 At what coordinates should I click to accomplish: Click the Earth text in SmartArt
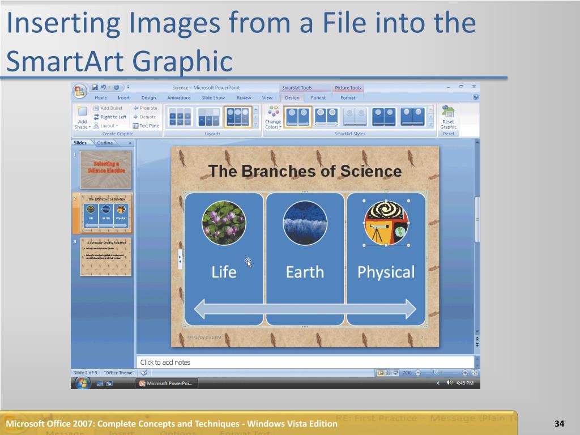pos(305,272)
